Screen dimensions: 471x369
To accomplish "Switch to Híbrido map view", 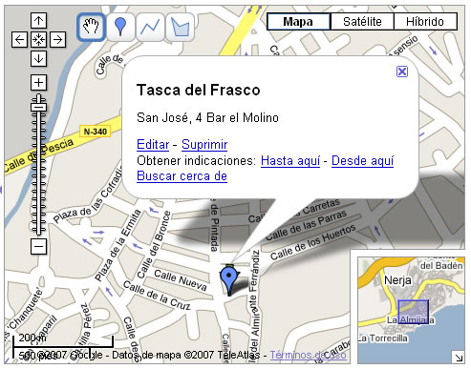I will coord(425,22).
